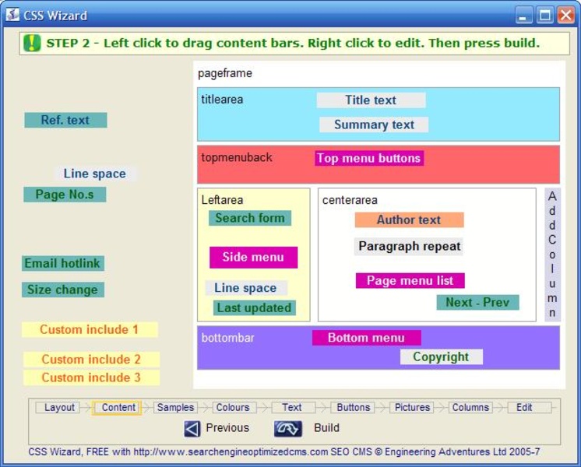This screenshot has width=581, height=467.
Task: Select the Bottom menu content bar
Action: point(367,338)
